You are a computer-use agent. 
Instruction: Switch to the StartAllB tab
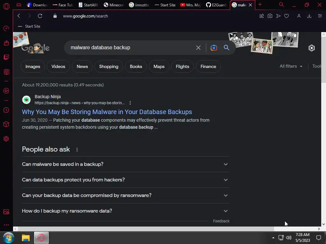coord(88,5)
